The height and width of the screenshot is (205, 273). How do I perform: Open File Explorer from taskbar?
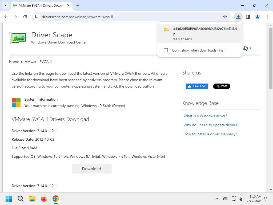pyautogui.click(x=32, y=199)
